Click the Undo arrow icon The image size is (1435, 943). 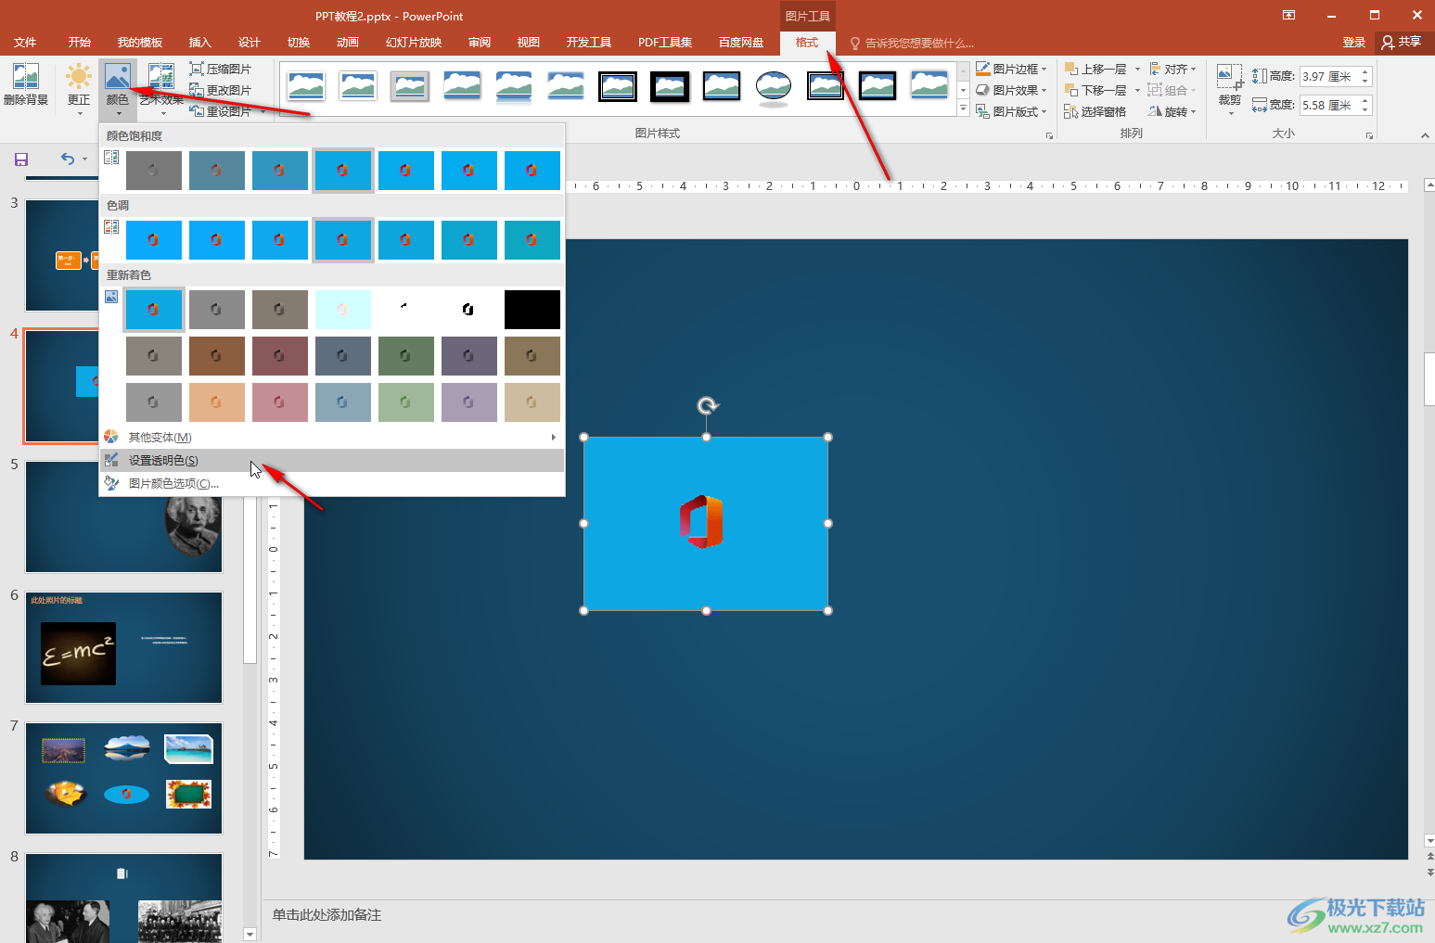click(67, 159)
